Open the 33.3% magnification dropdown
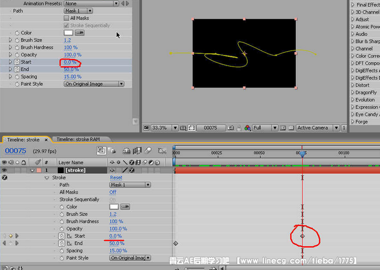The height and width of the screenshot is (270, 380). (x=164, y=128)
